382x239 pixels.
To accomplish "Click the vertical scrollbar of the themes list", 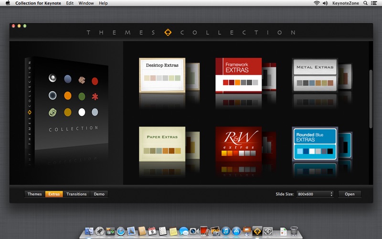I will (x=371, y=99).
